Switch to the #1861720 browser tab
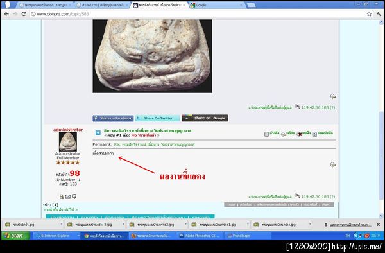The image size is (385, 253). 103,5
